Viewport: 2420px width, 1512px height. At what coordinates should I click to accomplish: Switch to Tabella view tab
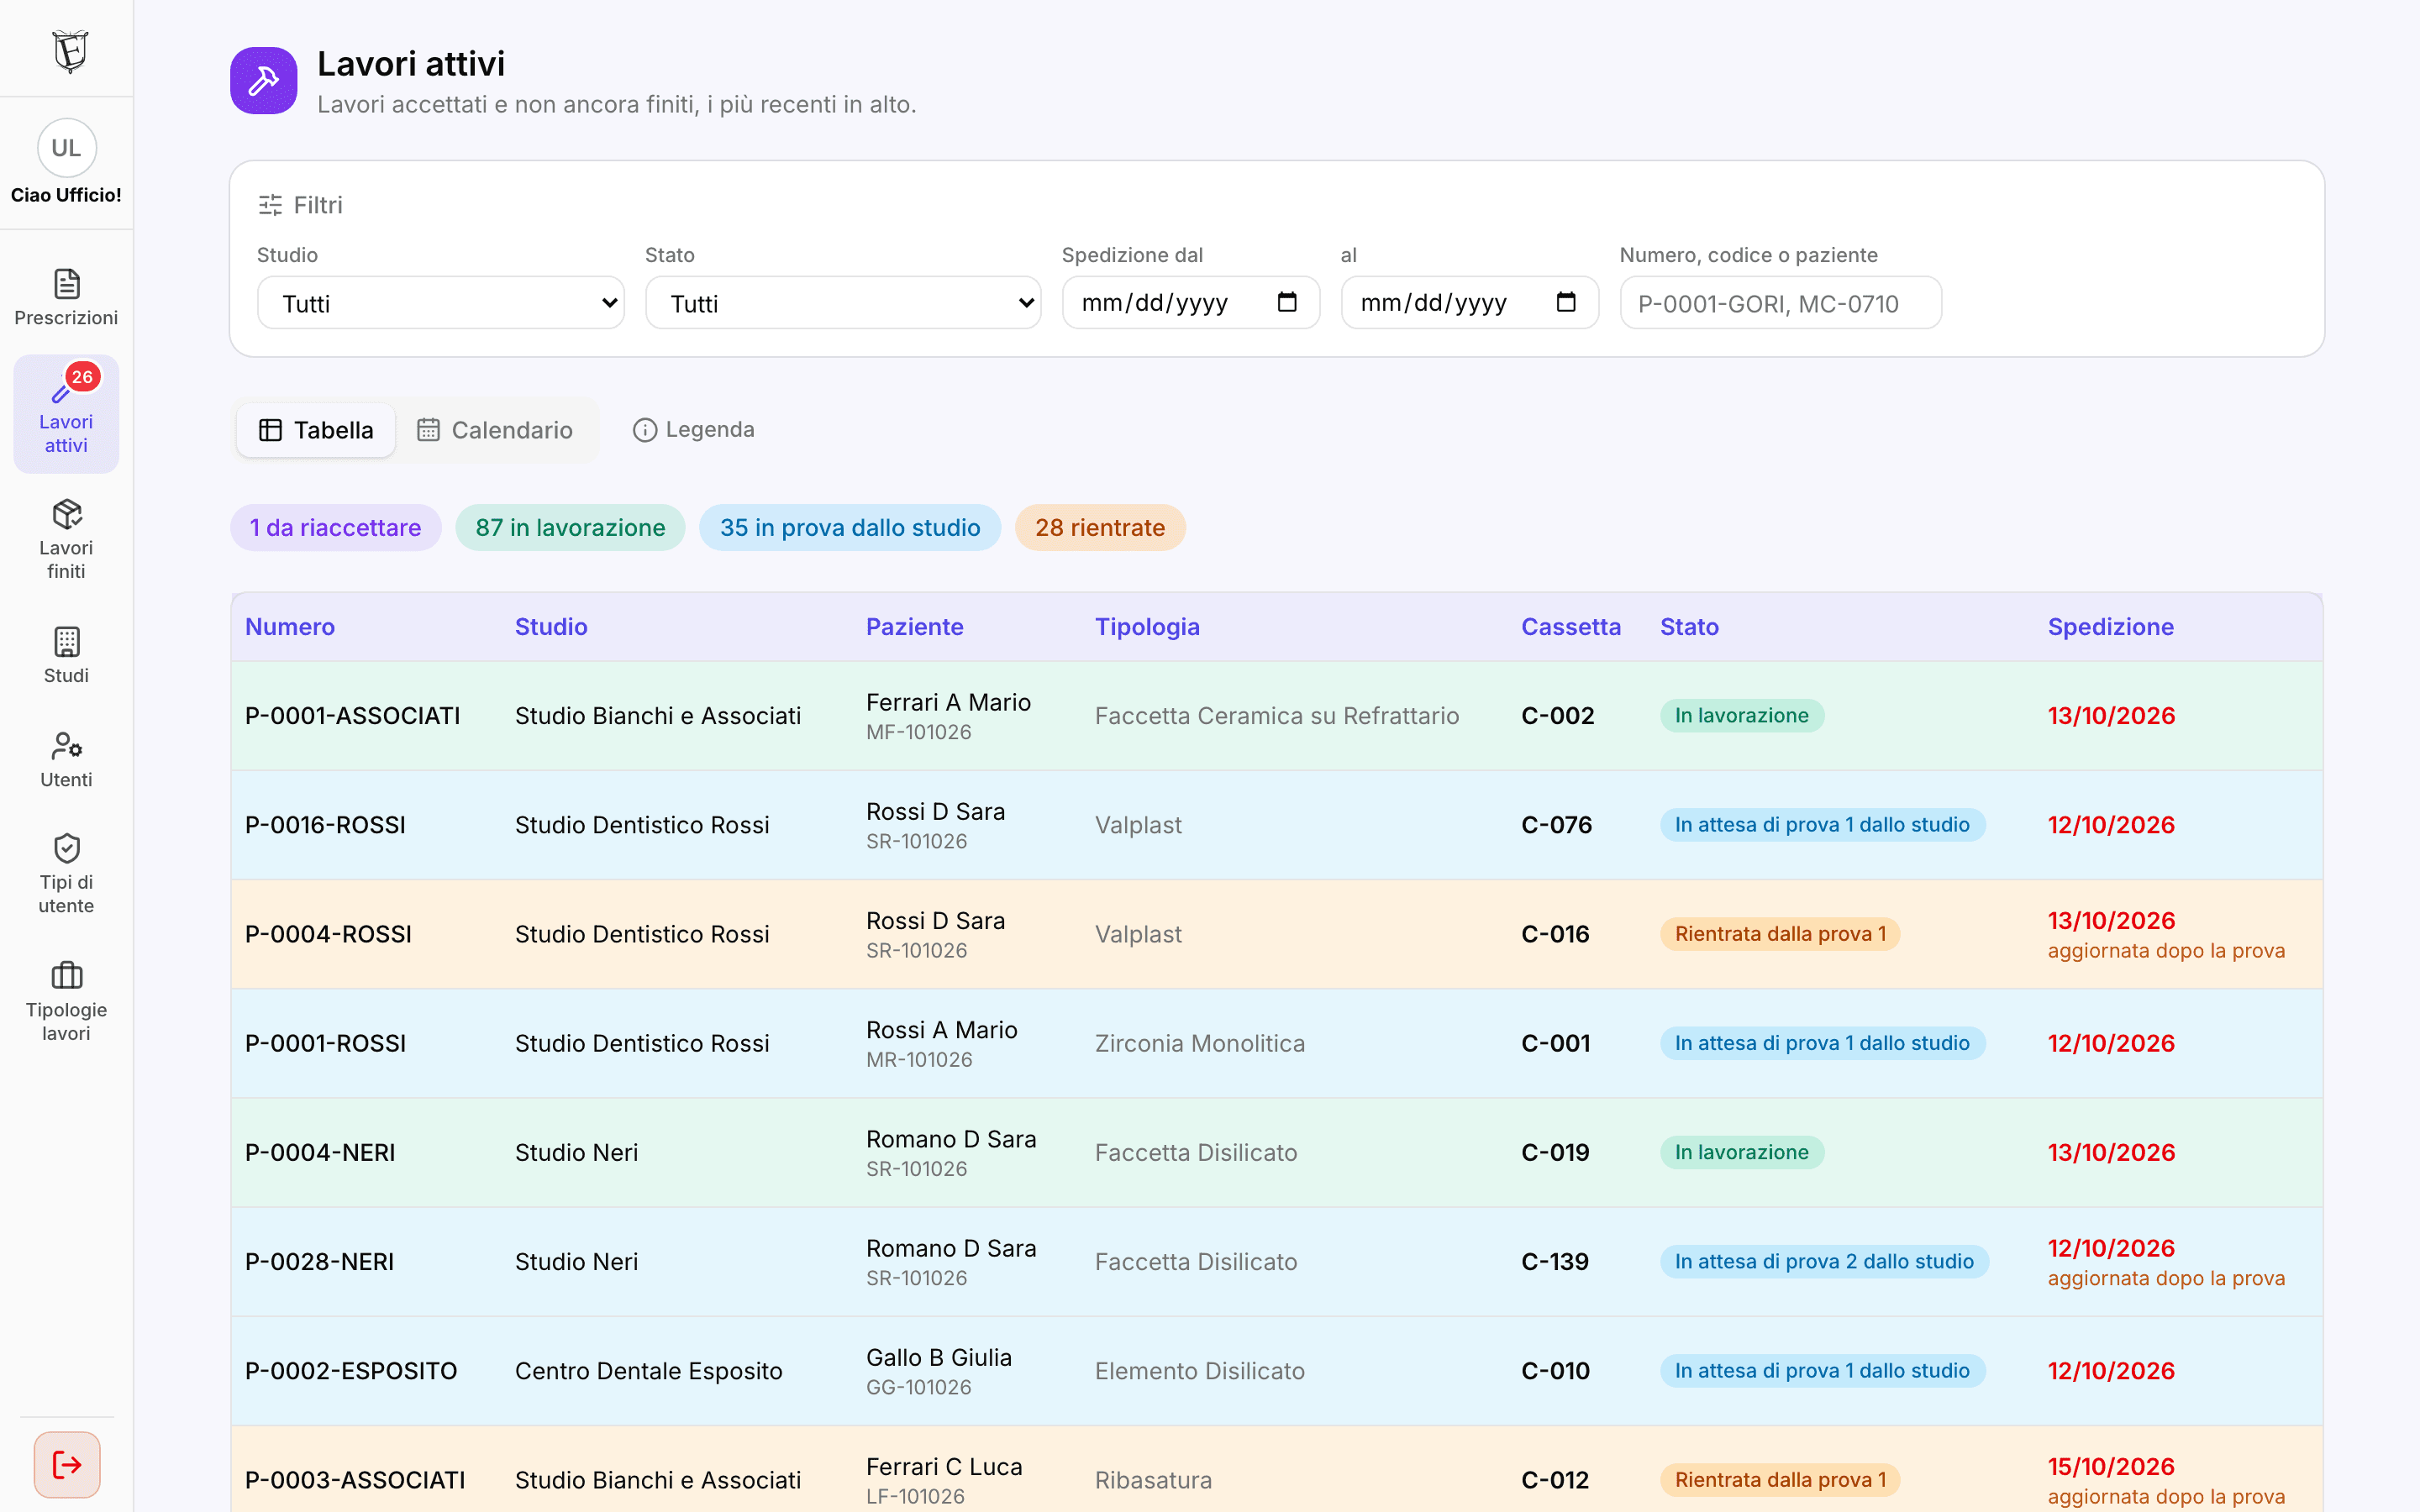tap(316, 430)
